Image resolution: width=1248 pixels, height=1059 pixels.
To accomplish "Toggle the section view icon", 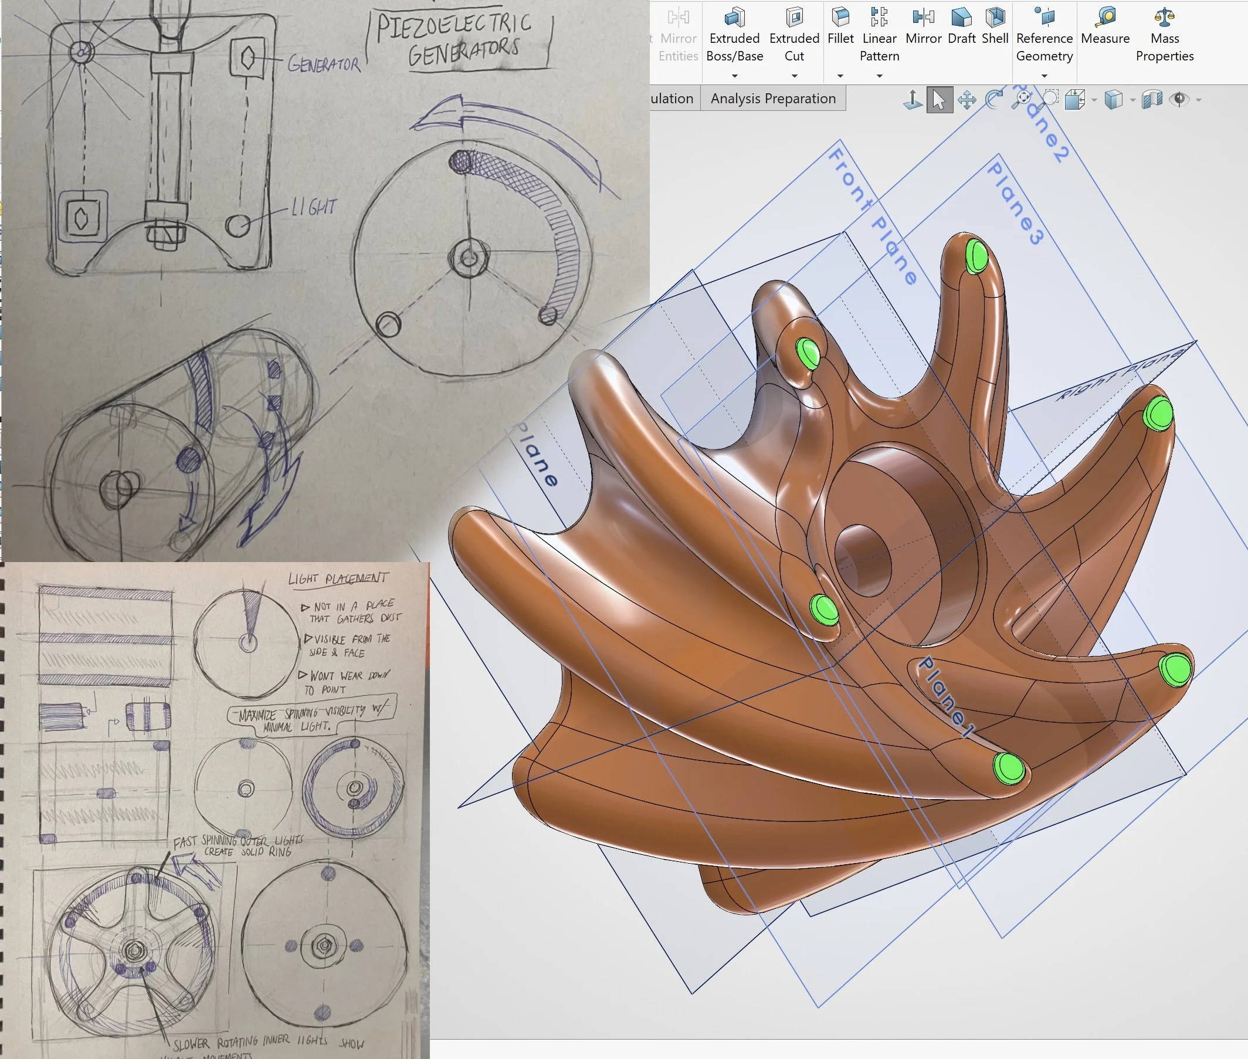I will pos(1151,100).
